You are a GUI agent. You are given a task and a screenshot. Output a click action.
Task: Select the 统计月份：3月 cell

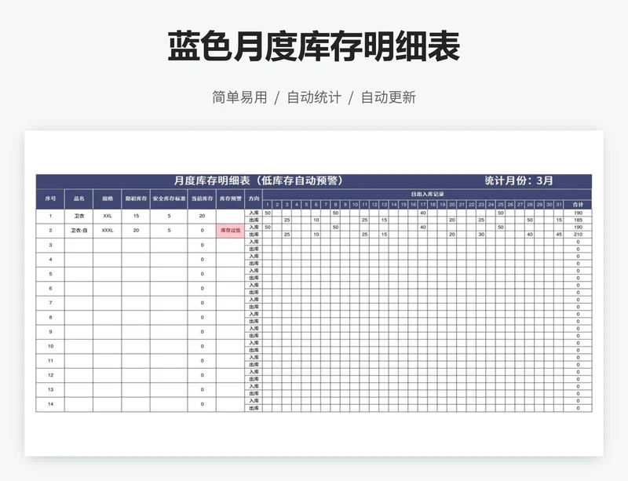pyautogui.click(x=519, y=180)
